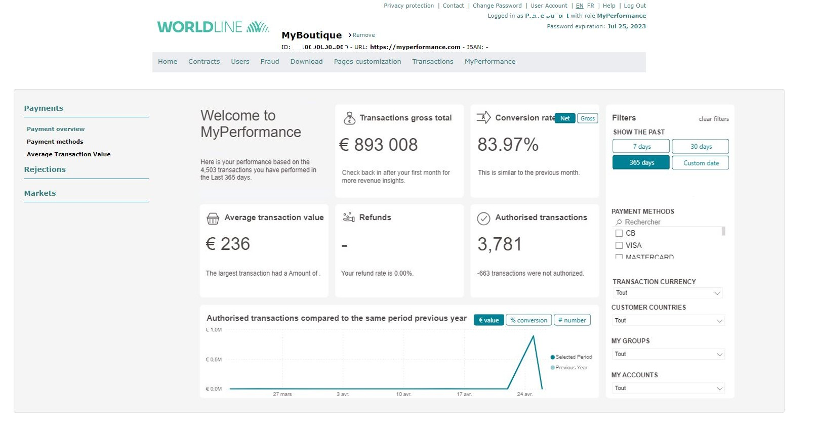Open the My Groups dropdown

[668, 354]
